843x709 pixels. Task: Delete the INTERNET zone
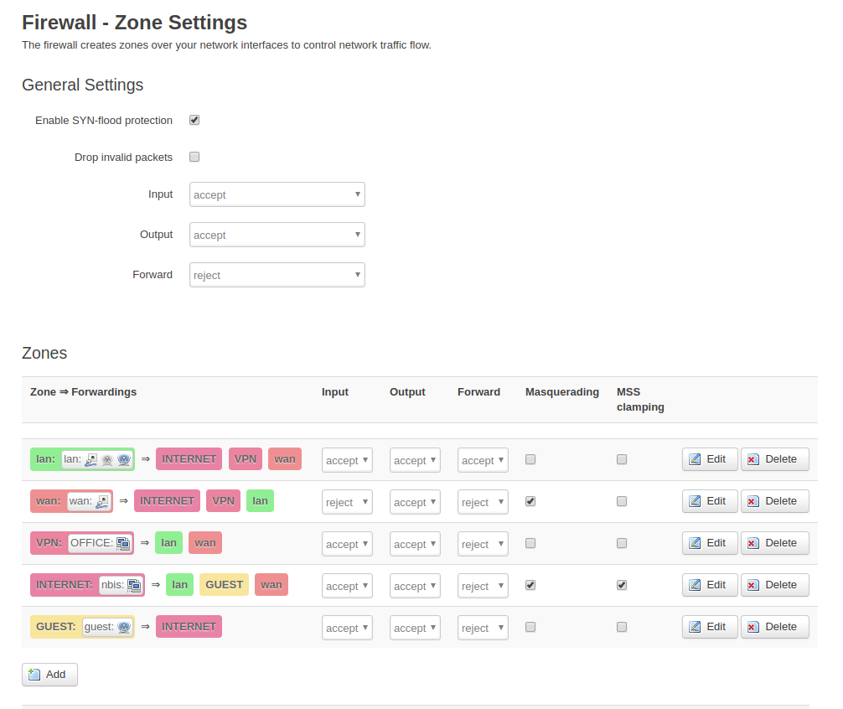coord(775,585)
